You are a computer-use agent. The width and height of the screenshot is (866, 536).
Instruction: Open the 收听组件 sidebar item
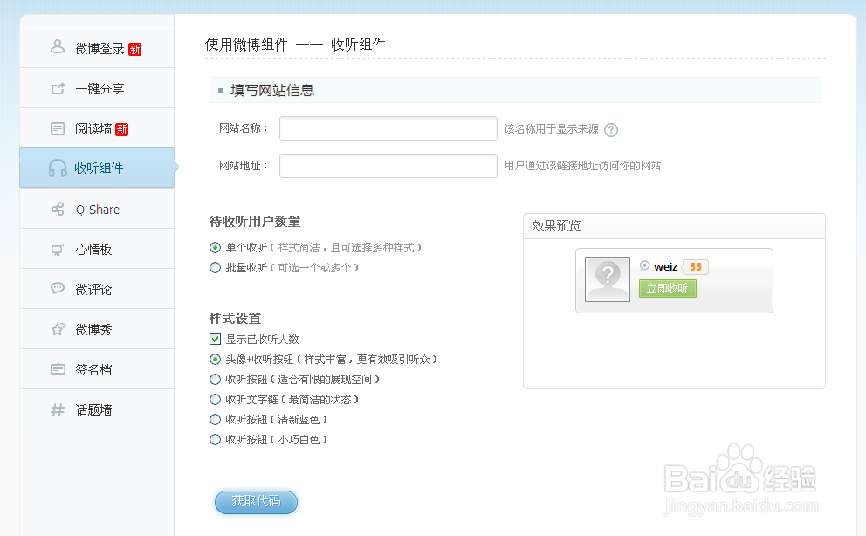98,168
